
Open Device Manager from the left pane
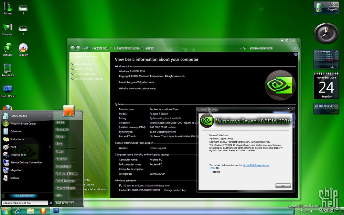(84, 64)
